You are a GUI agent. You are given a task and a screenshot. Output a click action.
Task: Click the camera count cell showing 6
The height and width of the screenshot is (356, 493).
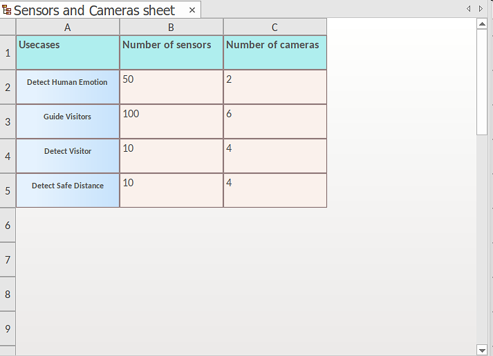click(275, 121)
